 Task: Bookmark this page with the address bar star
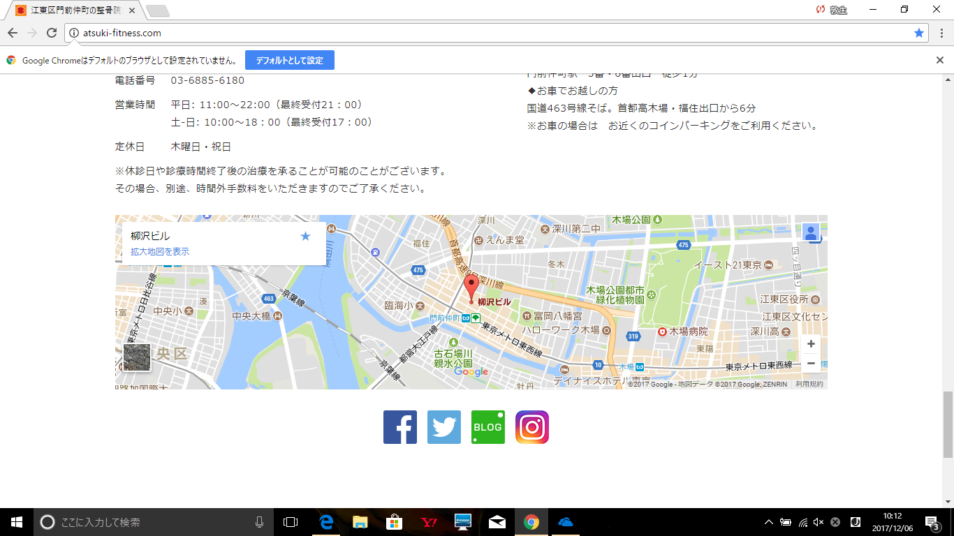coord(919,33)
